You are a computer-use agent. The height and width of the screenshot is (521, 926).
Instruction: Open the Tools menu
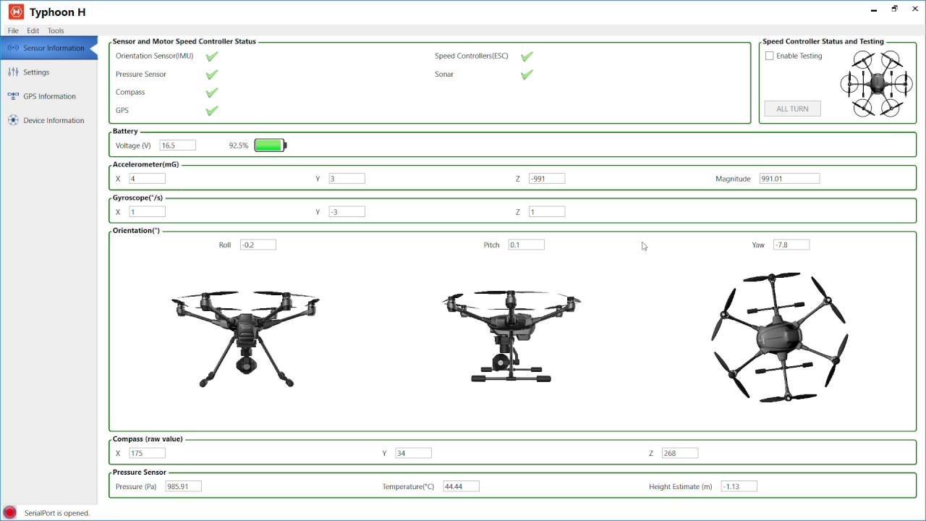tap(56, 30)
